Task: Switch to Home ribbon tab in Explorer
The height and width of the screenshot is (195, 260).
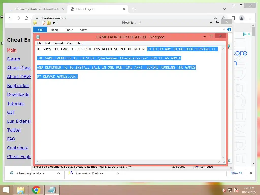Action: tap(54, 30)
